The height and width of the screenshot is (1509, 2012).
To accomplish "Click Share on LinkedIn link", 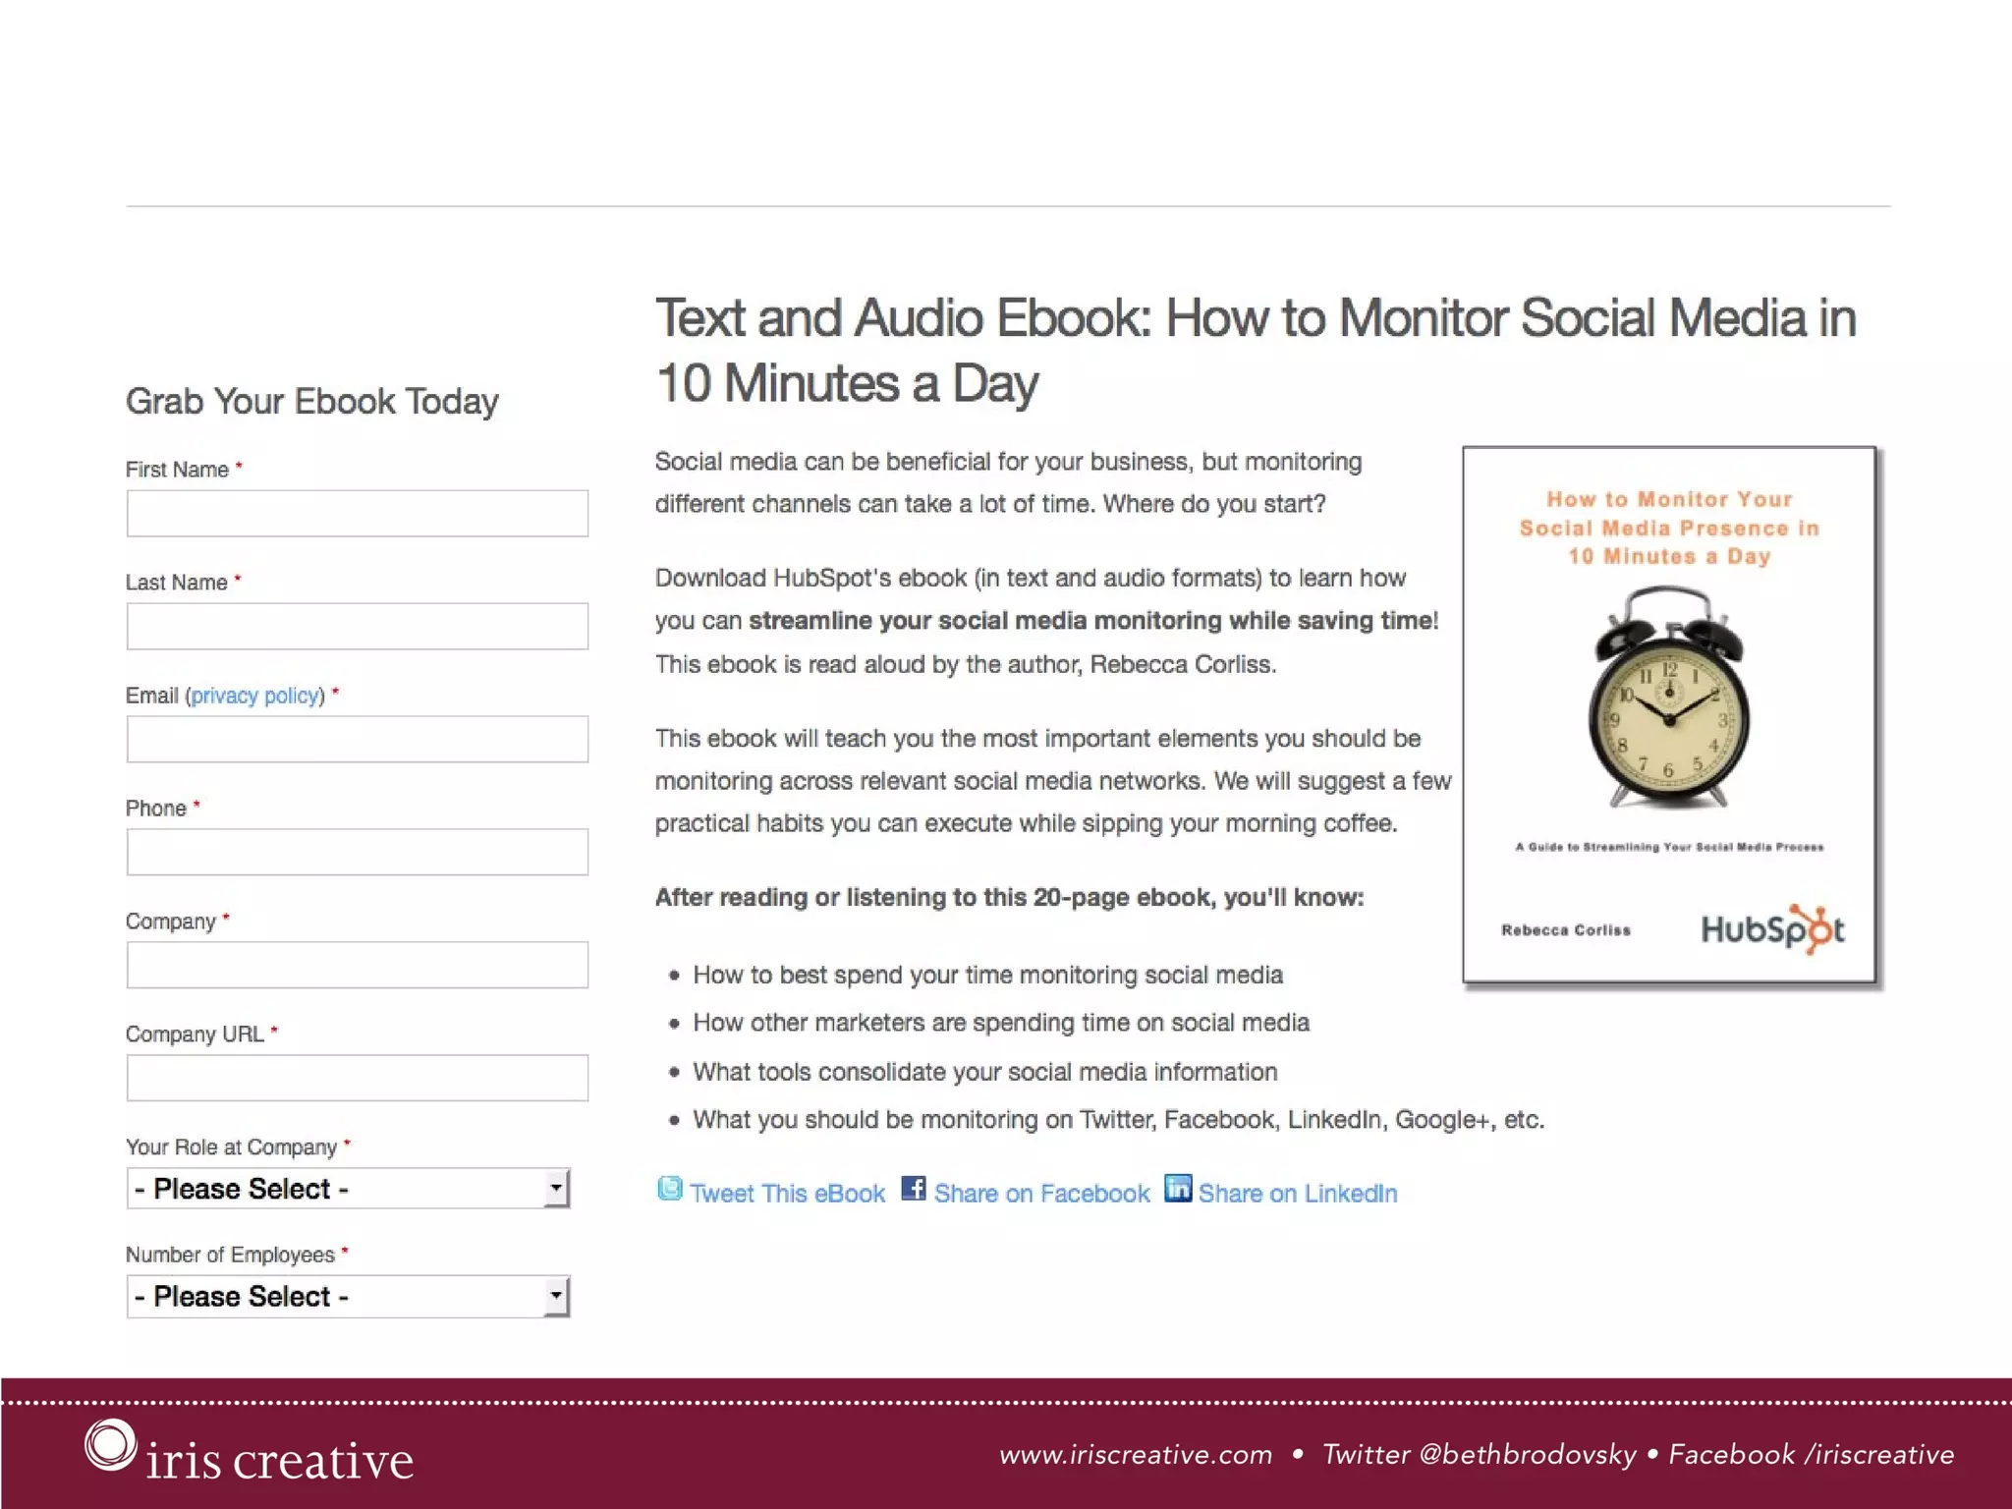I will (x=1297, y=1194).
